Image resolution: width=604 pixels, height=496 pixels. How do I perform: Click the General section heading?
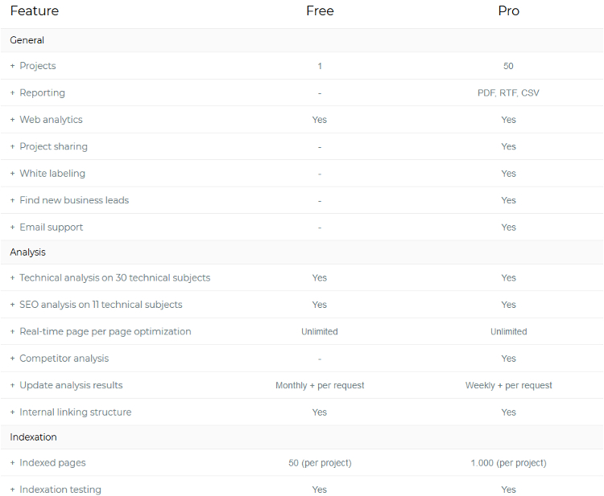[27, 40]
